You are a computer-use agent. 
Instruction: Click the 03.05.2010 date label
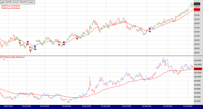click(x=87, y=106)
